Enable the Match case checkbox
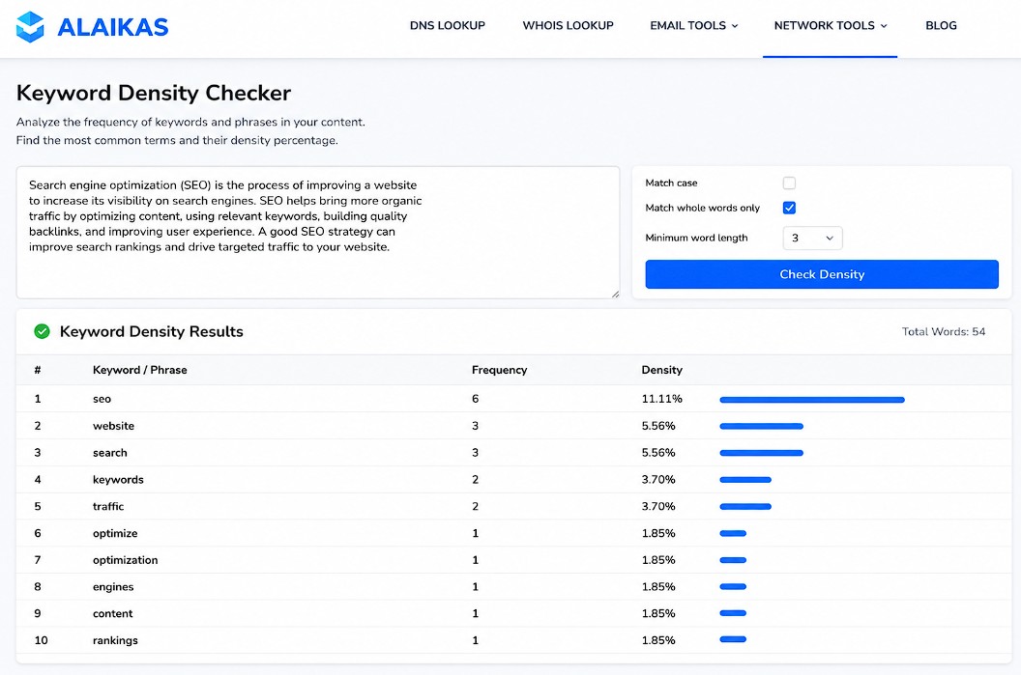The width and height of the screenshot is (1021, 675). (789, 183)
